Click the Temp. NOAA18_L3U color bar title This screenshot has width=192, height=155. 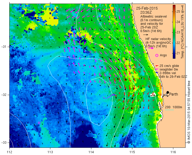pyautogui.click(x=182, y=32)
